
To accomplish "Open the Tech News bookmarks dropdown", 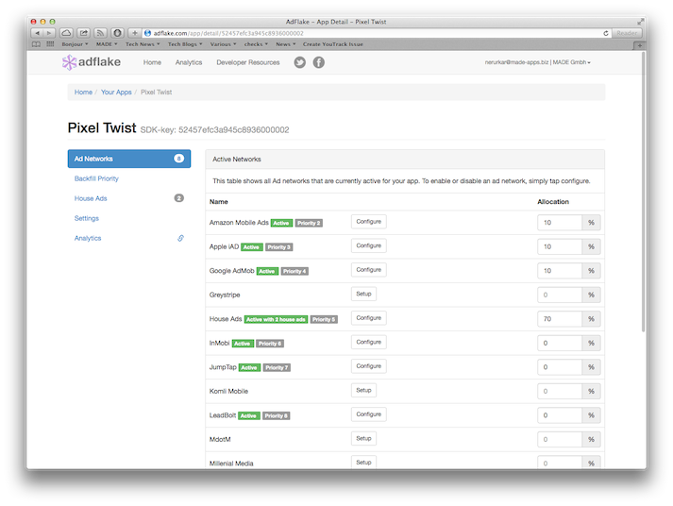I will point(143,44).
